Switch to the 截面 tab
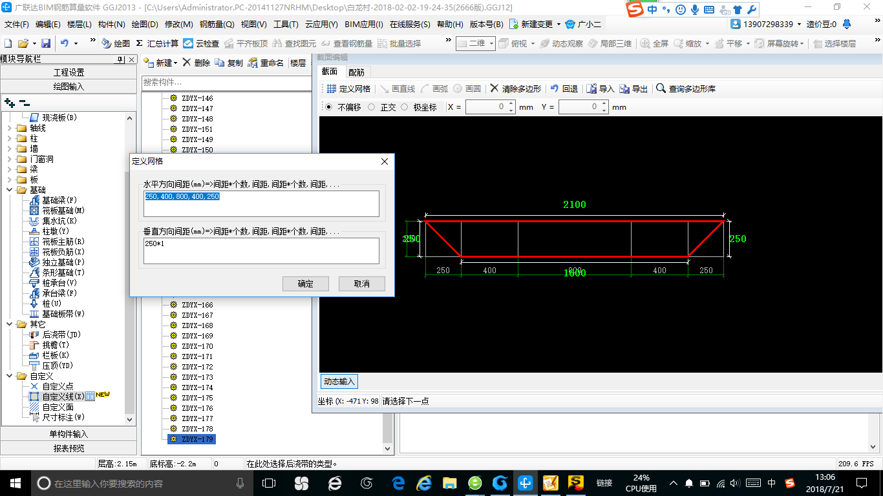 point(330,72)
